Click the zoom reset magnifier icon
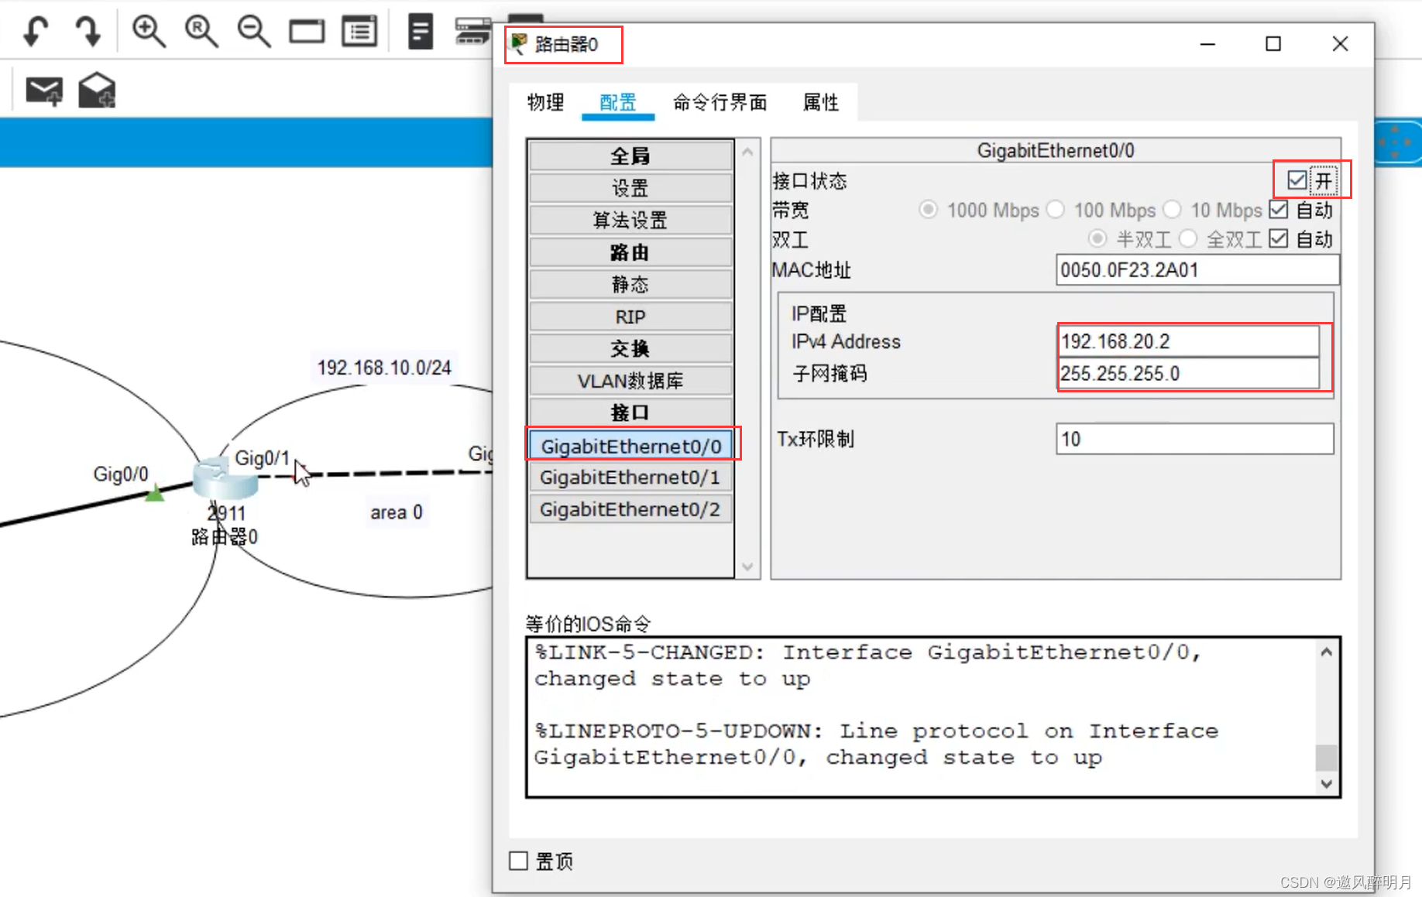Screen dimensions: 1422x897 (x=201, y=32)
